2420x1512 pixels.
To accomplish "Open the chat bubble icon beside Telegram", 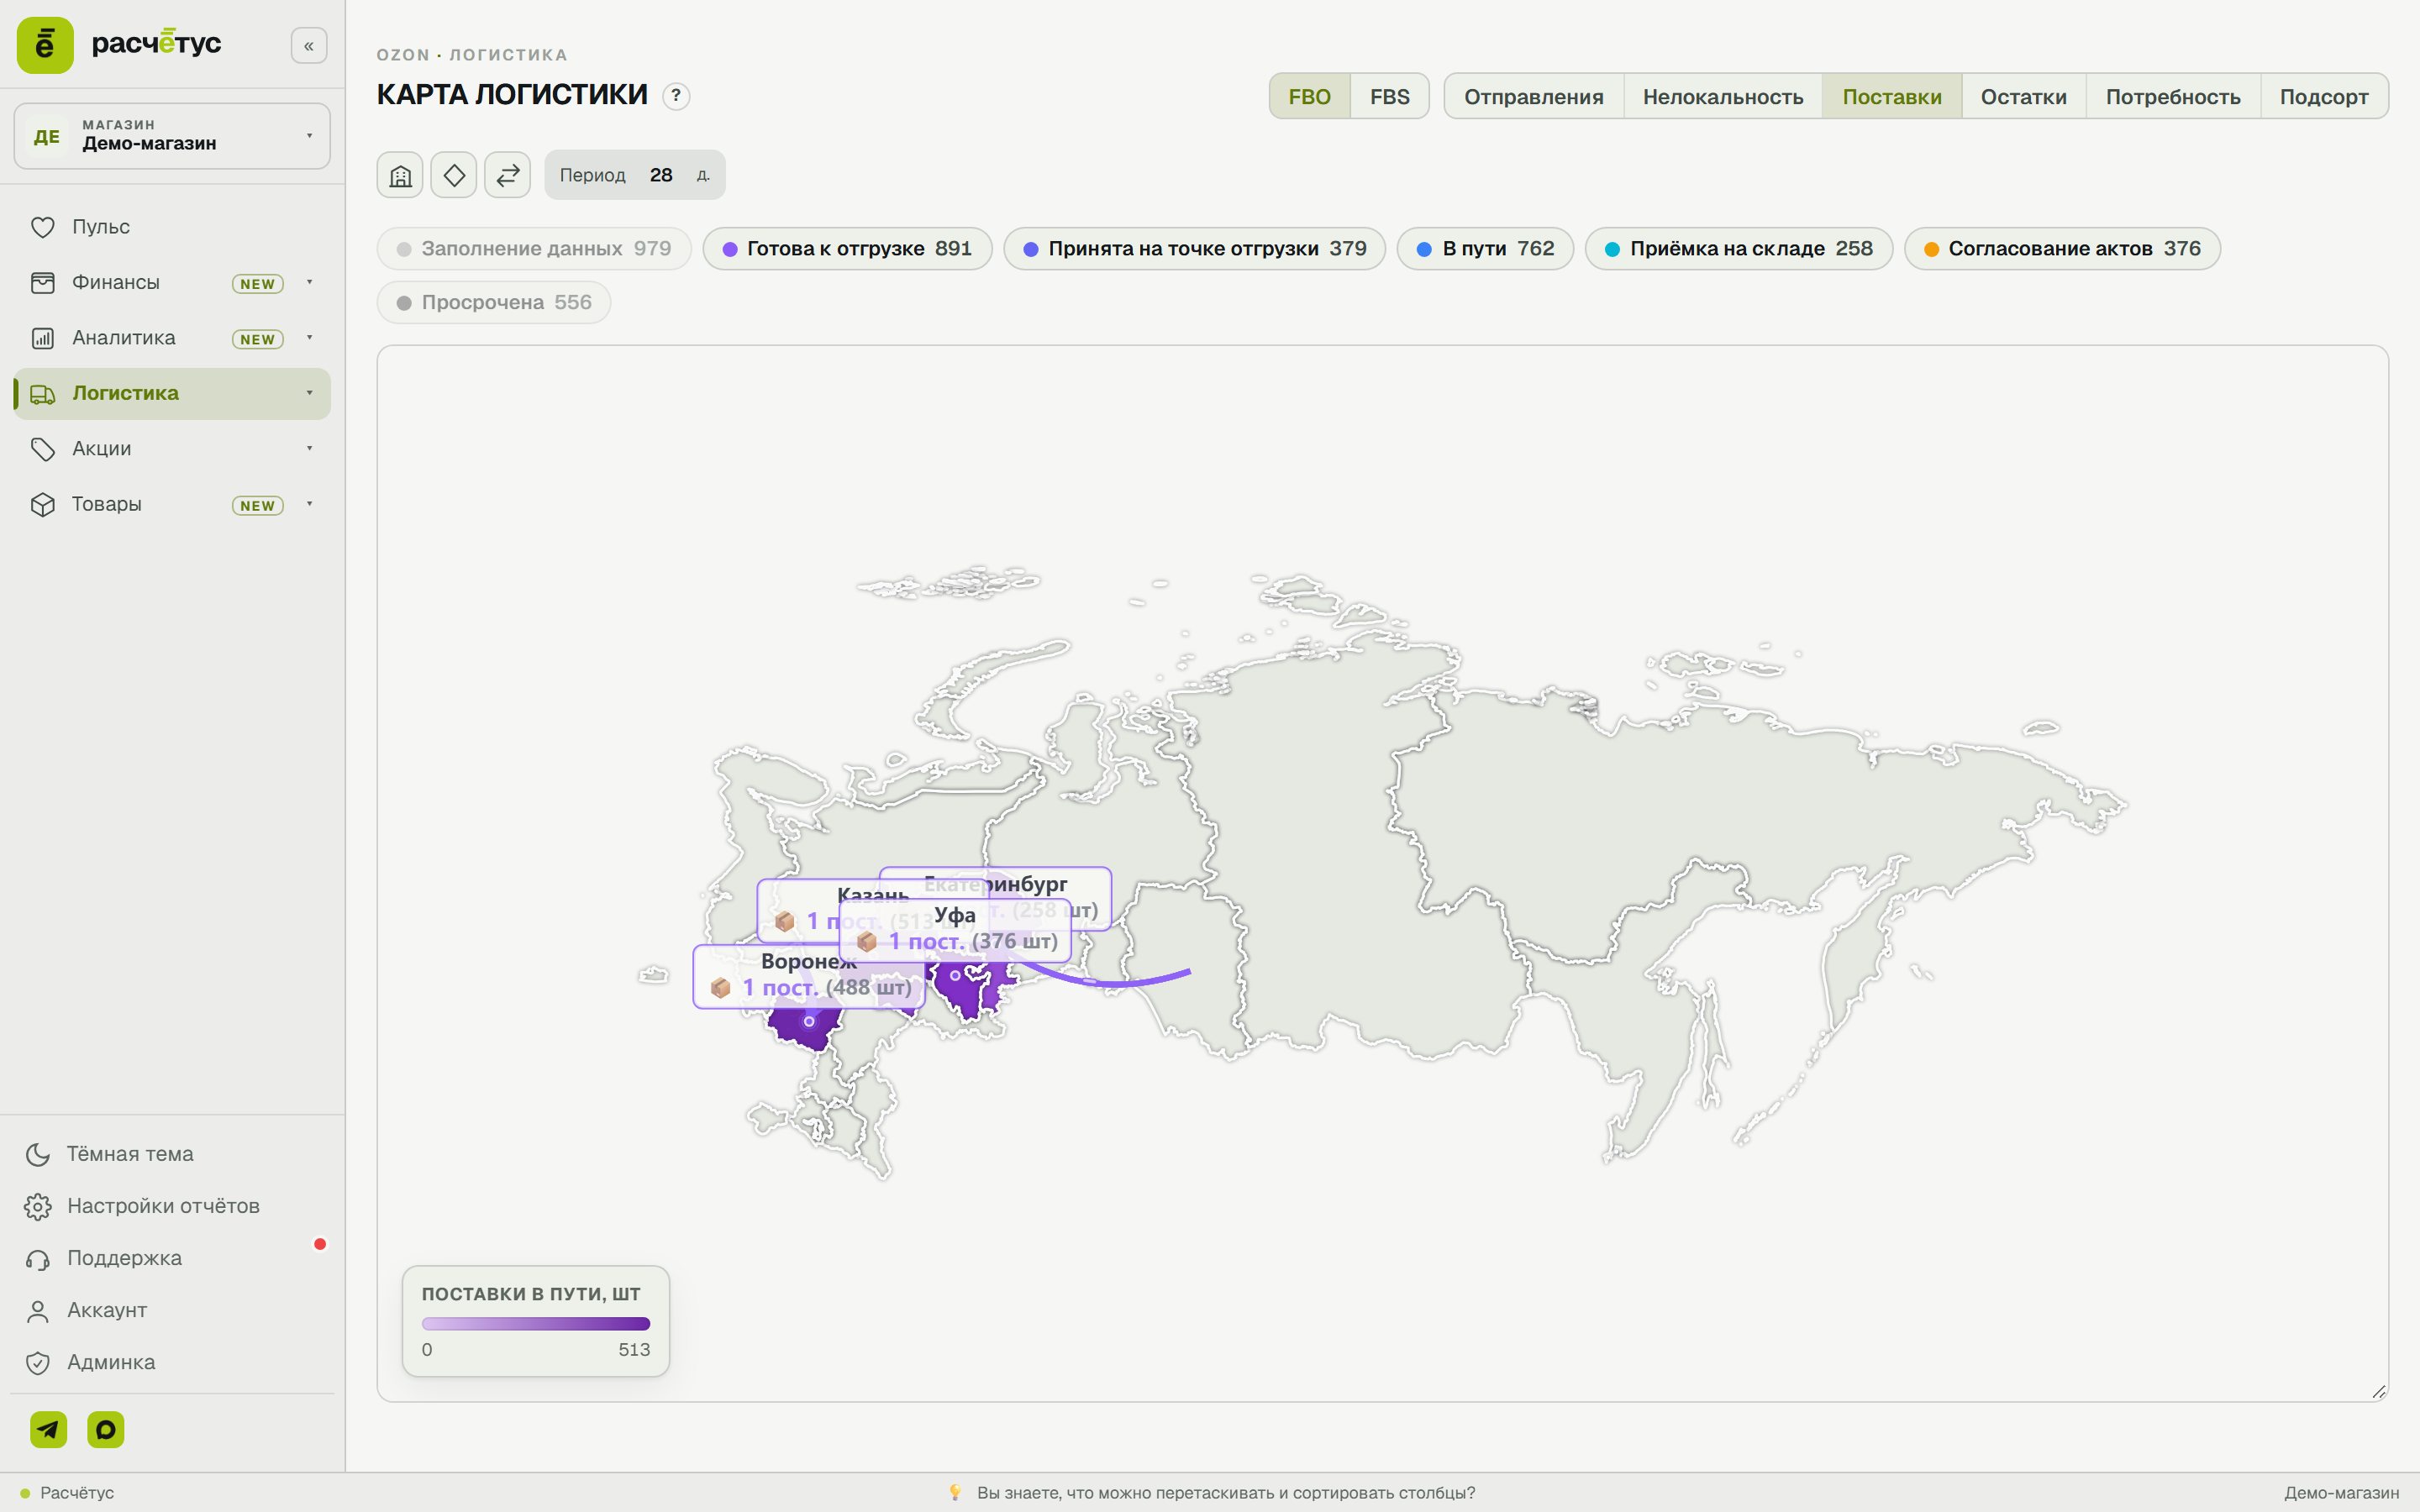I will tap(106, 1429).
